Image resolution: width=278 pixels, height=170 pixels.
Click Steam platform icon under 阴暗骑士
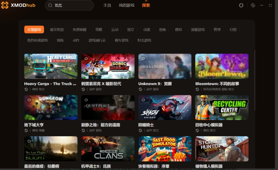tap(140, 130)
